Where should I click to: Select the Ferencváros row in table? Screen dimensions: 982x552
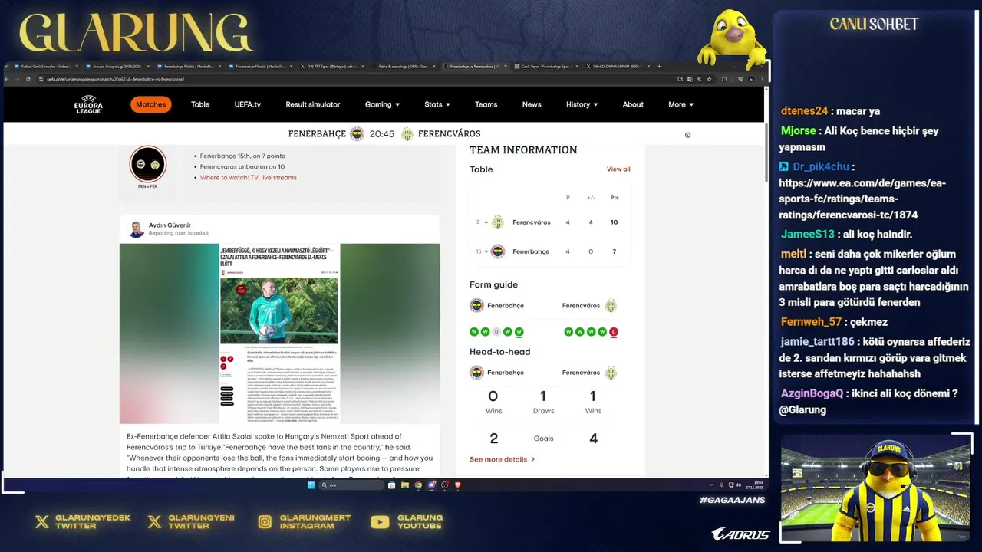pyautogui.click(x=549, y=222)
